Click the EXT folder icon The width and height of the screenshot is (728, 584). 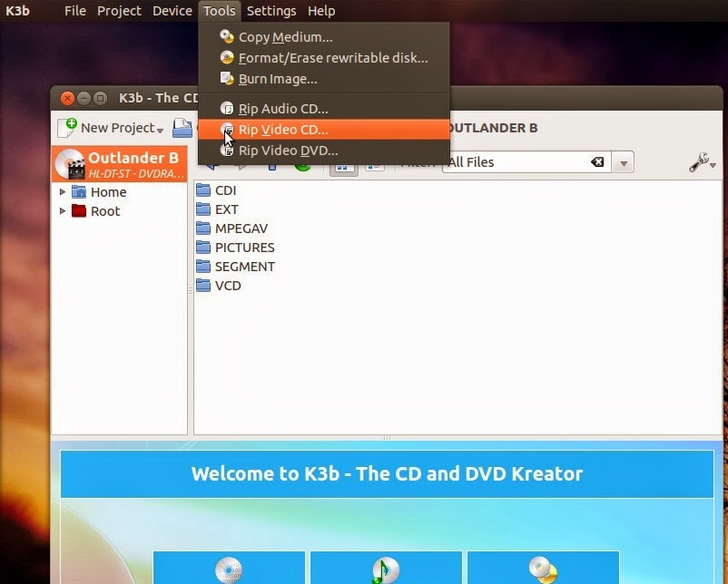click(203, 209)
